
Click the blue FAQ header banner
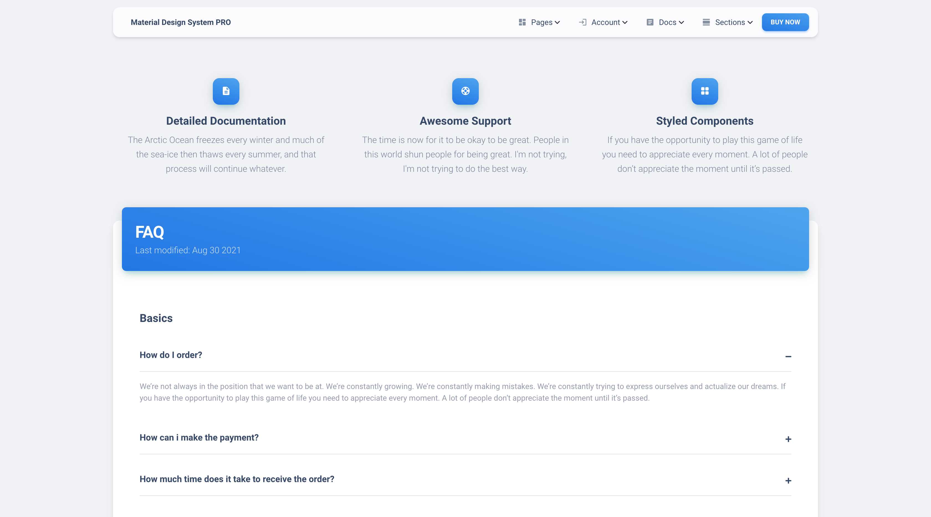point(465,239)
